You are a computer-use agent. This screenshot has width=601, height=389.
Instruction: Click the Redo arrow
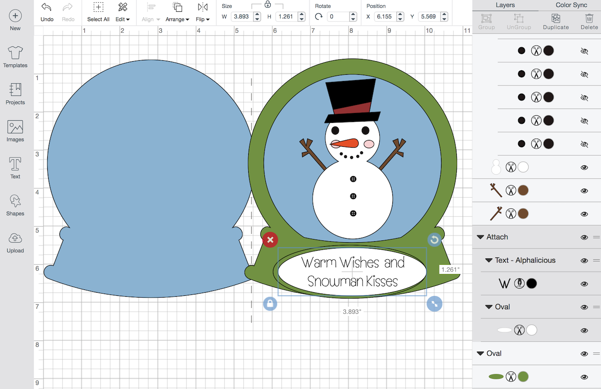(x=68, y=12)
